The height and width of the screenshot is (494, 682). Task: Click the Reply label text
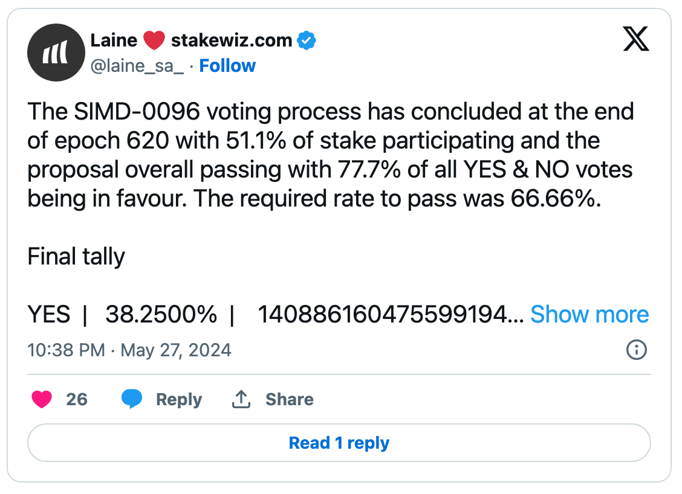click(178, 399)
